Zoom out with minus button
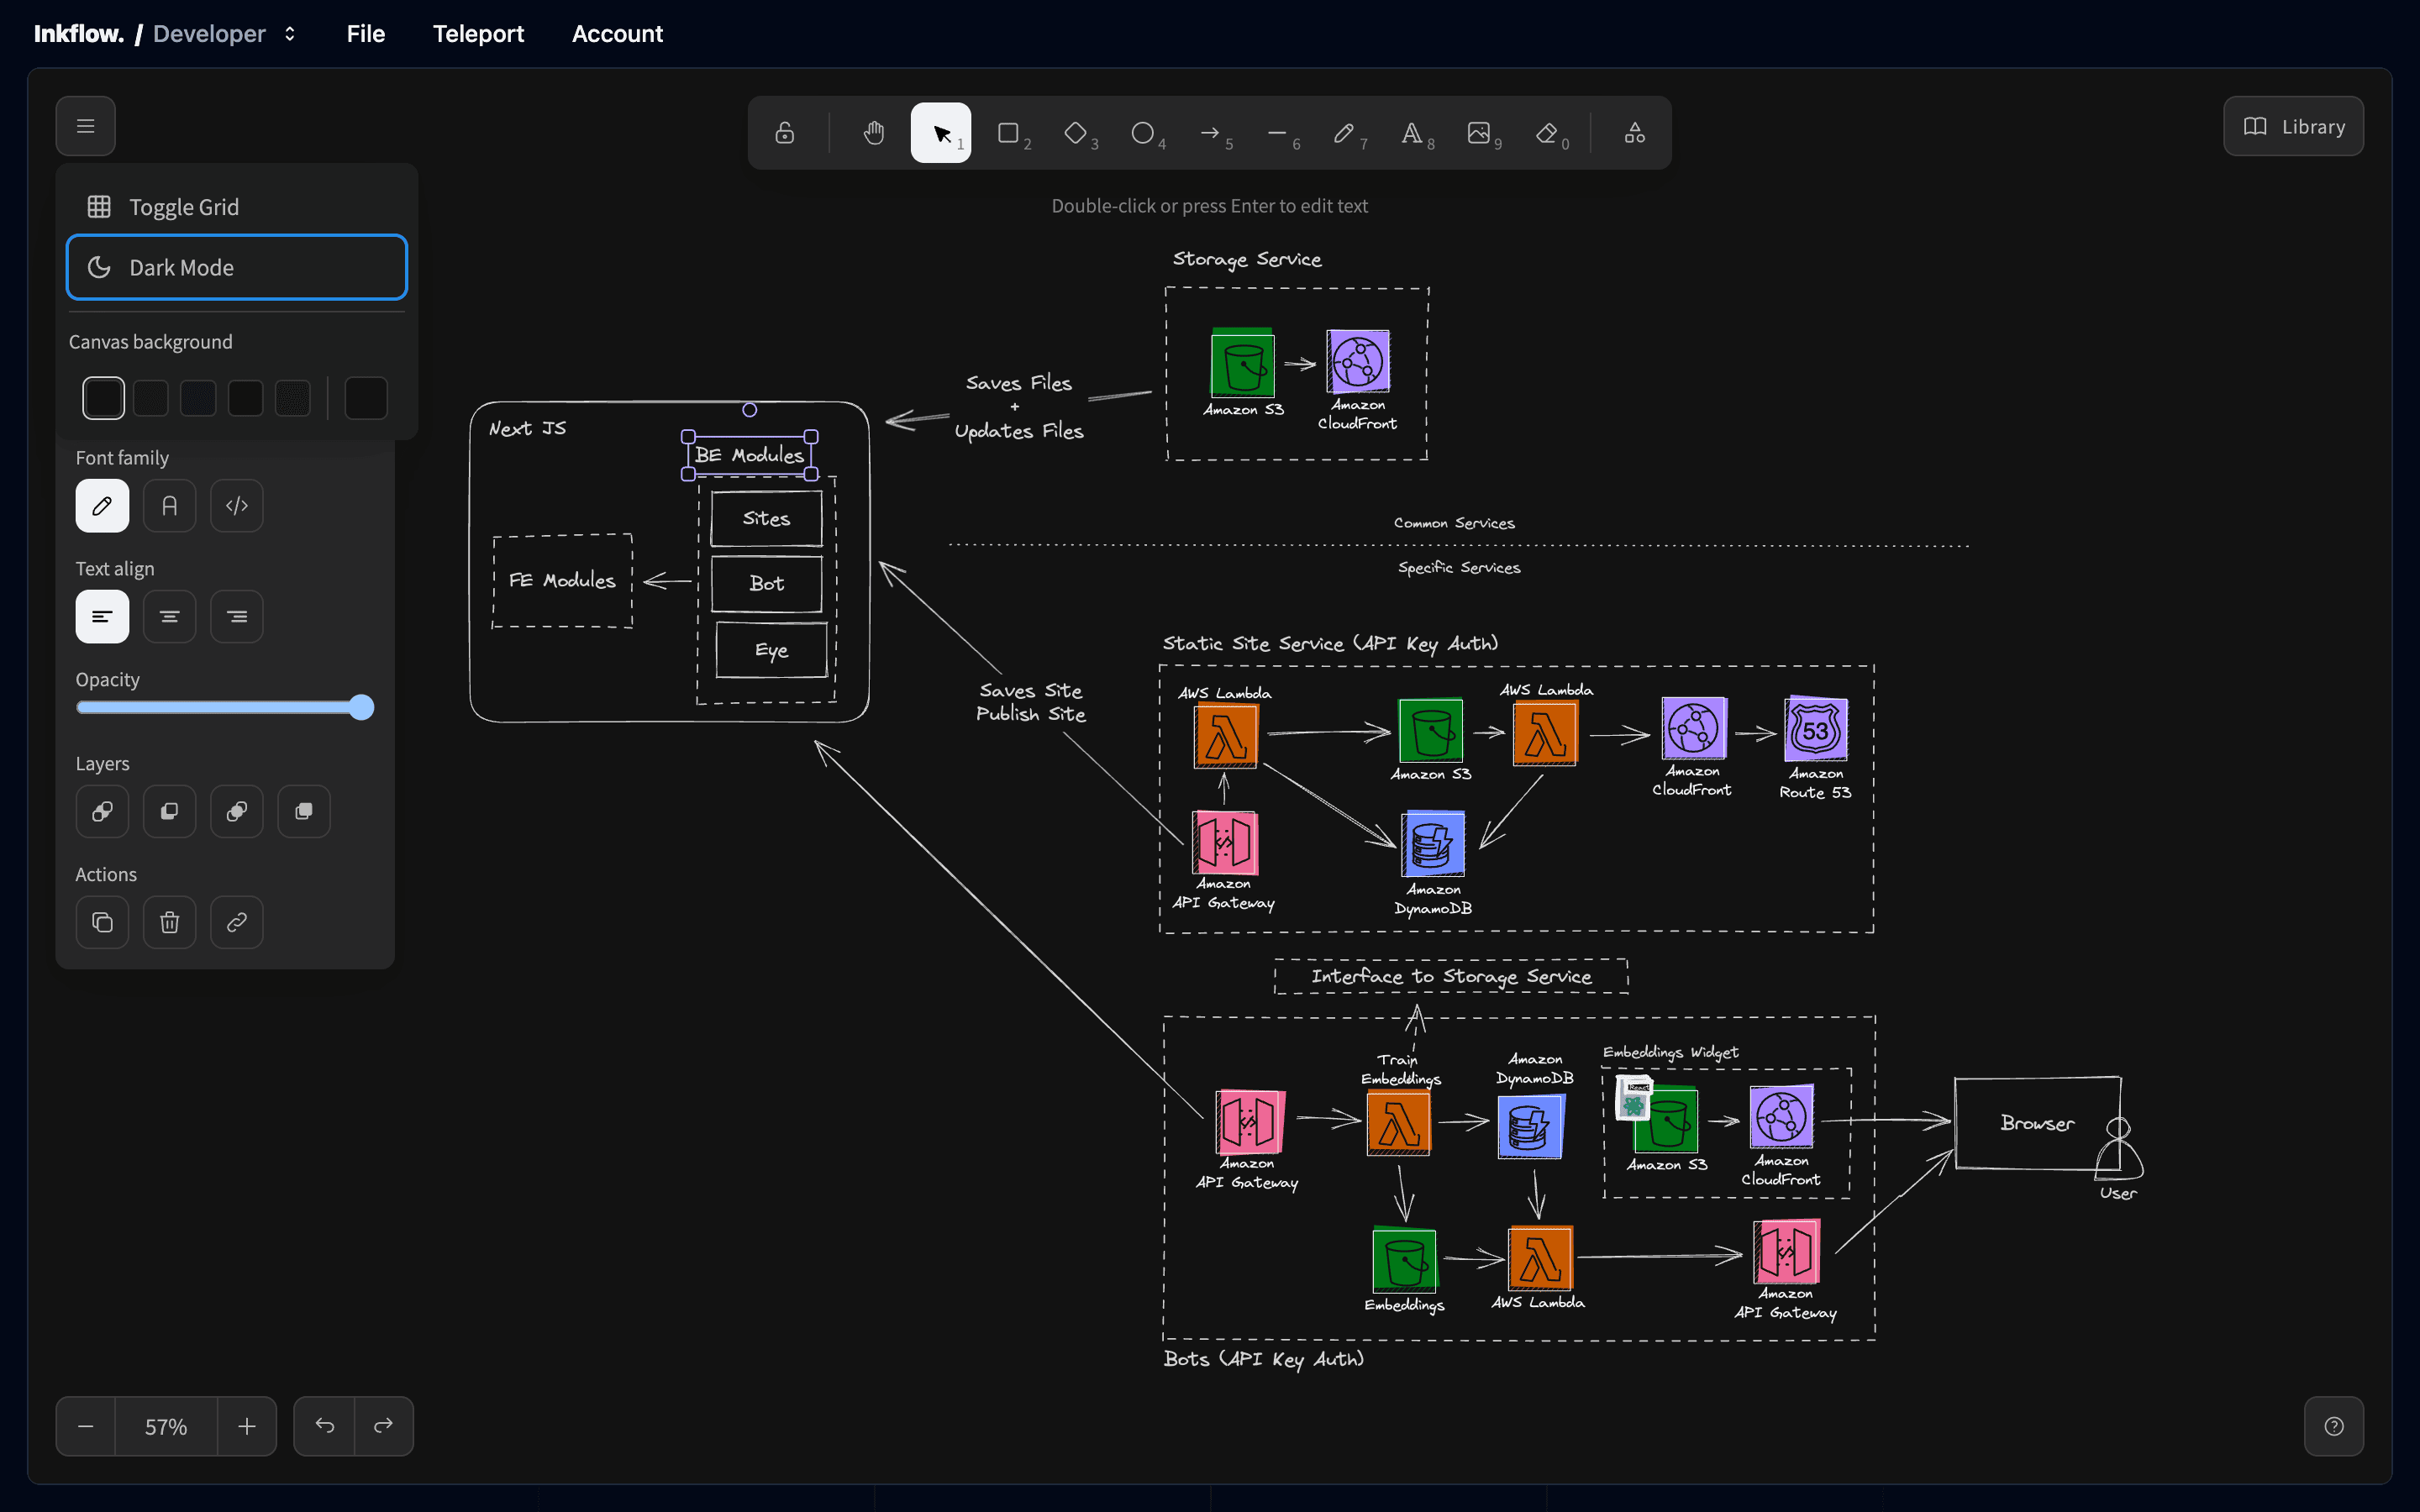This screenshot has width=2420, height=1512. pos(86,1426)
